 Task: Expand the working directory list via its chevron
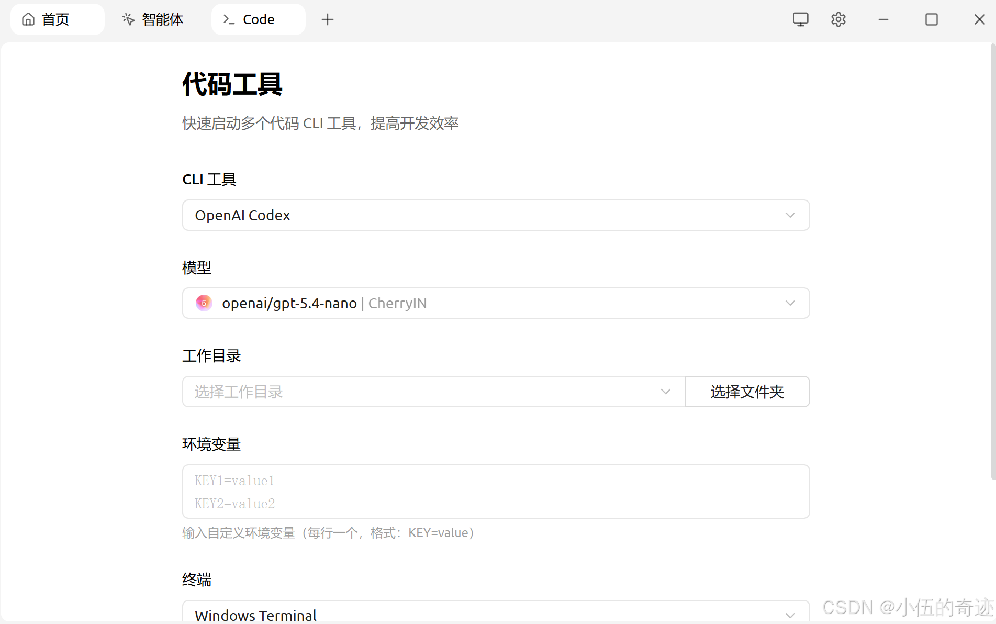coord(666,392)
